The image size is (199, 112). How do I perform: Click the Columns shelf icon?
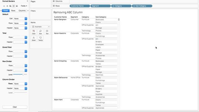54,1
